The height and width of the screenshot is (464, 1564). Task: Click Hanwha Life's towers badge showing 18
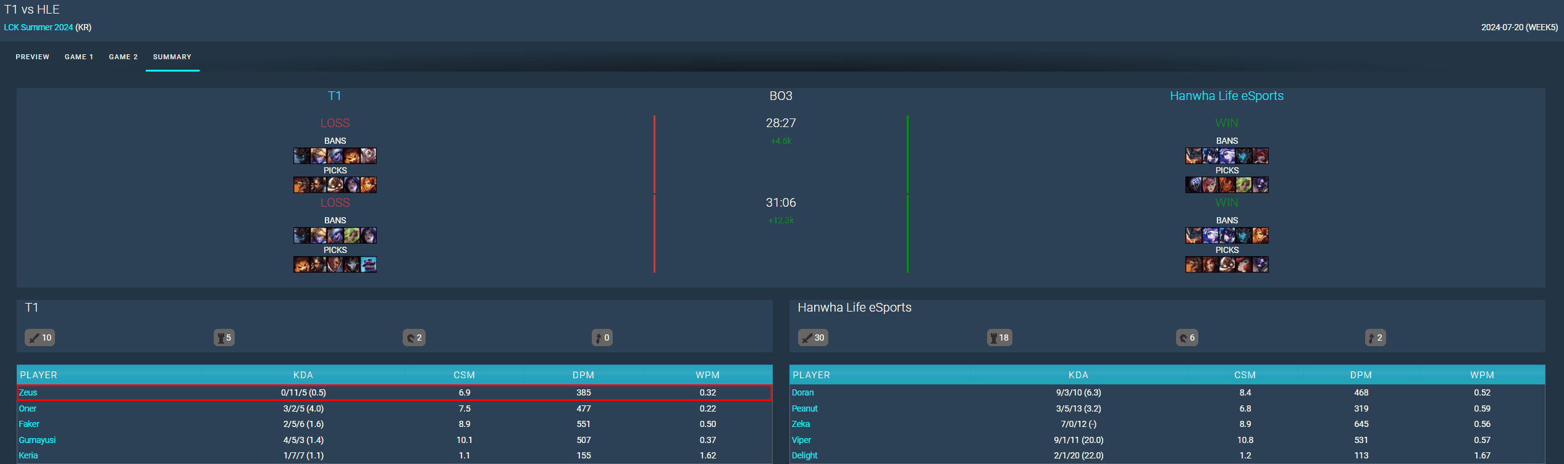[x=999, y=338]
